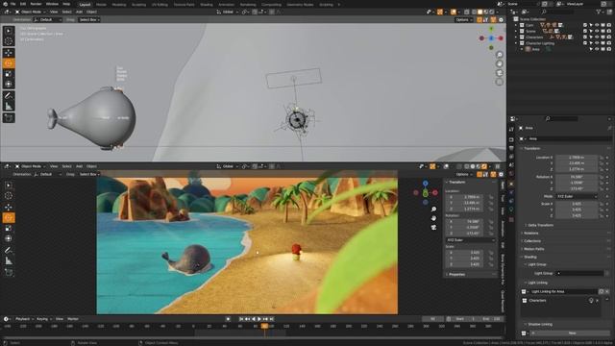Open the Object Data light properties tab
615x346 pixels.
point(511,210)
